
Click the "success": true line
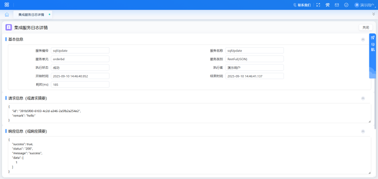[x=23, y=144]
